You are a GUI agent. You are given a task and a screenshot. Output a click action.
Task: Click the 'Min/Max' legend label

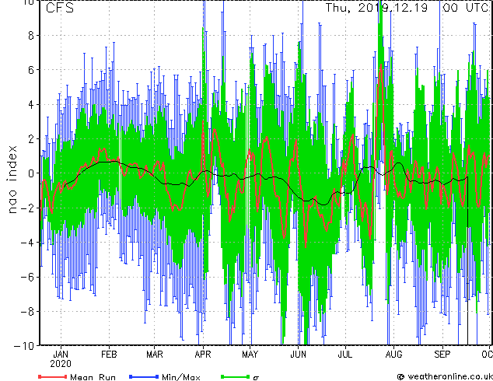(180, 377)
